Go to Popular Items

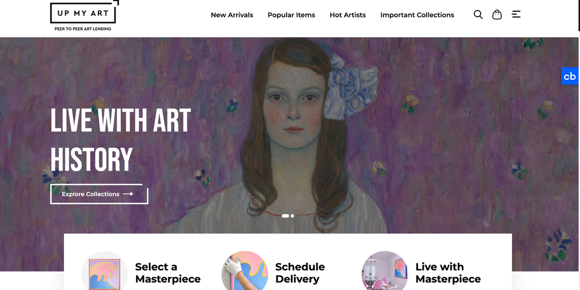(291, 15)
